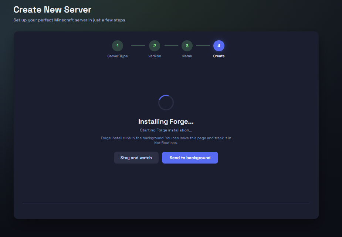342x237 pixels.
Task: Click the Send to background button
Action: click(190, 157)
